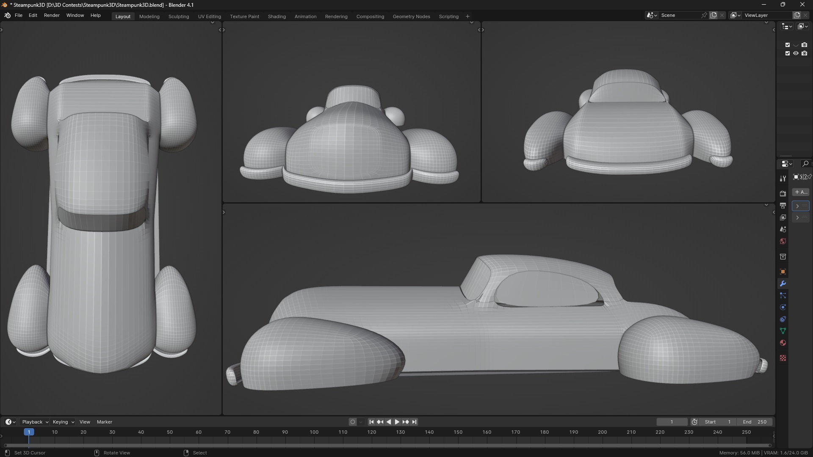Open the Particles properties tab
This screenshot has width=813, height=457.
pyautogui.click(x=783, y=295)
